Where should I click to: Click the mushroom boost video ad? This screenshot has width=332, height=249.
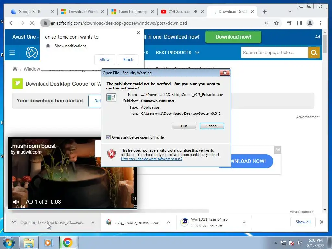tap(73, 173)
